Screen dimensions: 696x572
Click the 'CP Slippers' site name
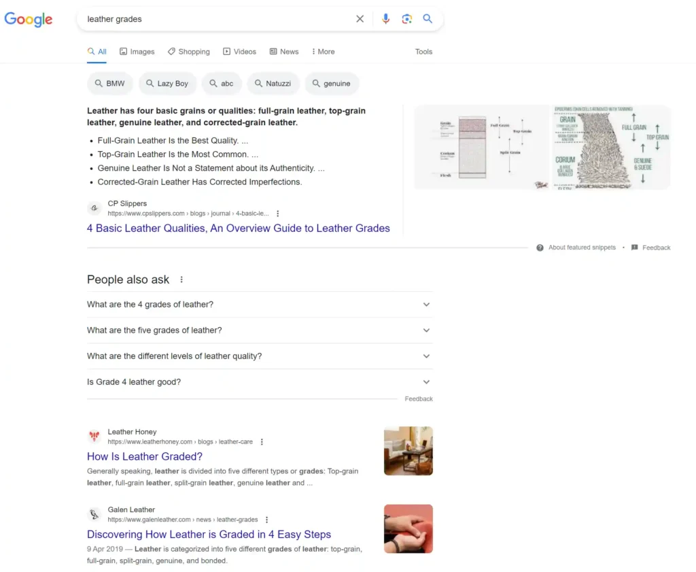[x=127, y=203]
